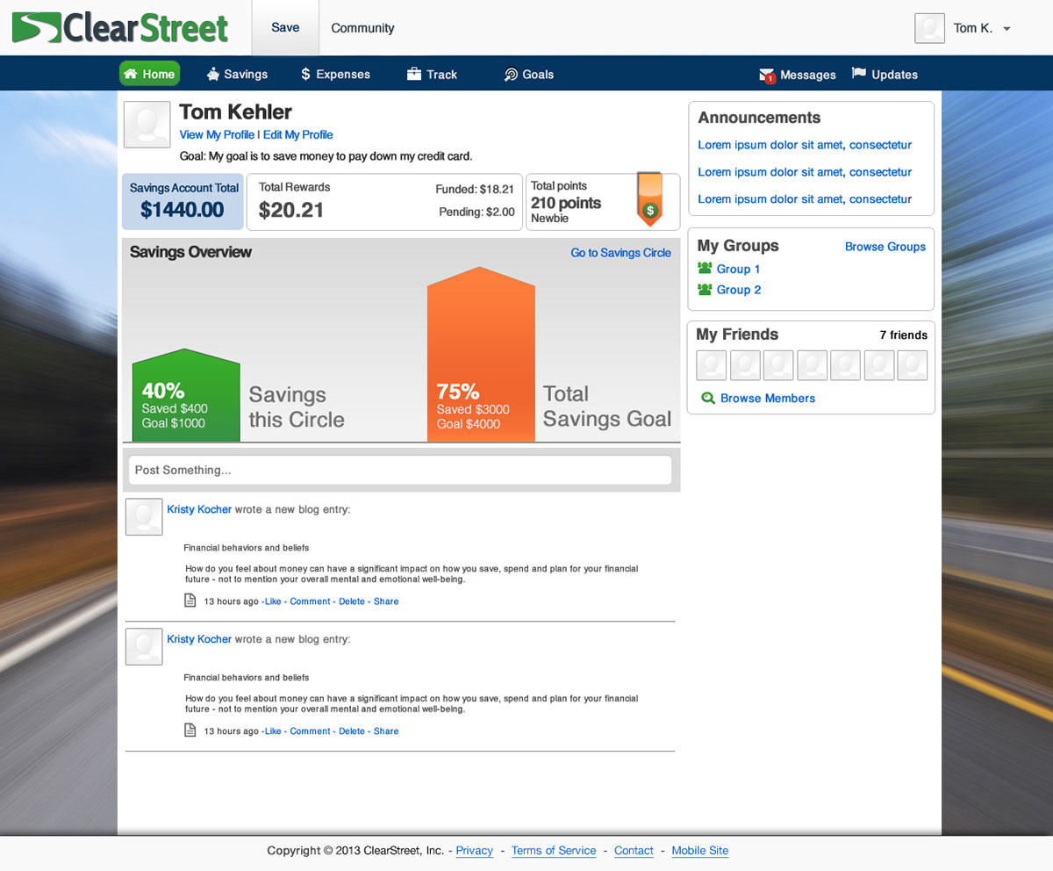Click Kristy Kocher's avatar on second post
1053x871 pixels.
click(144, 646)
